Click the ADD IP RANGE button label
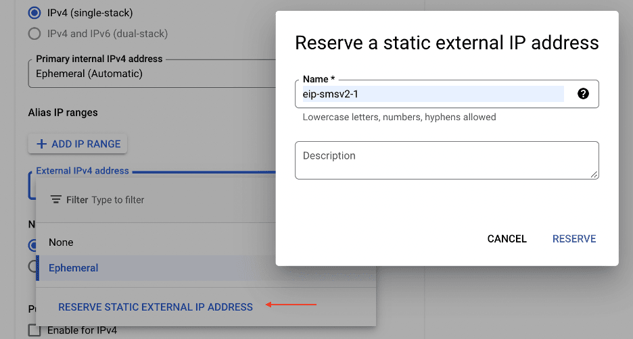 point(86,144)
